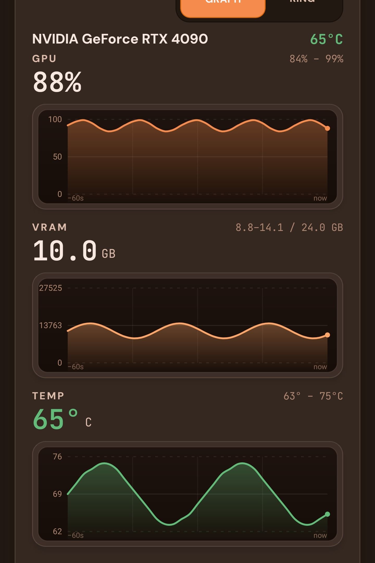Click the -60s label under temp graph
This screenshot has height=563, width=375.
click(x=76, y=535)
